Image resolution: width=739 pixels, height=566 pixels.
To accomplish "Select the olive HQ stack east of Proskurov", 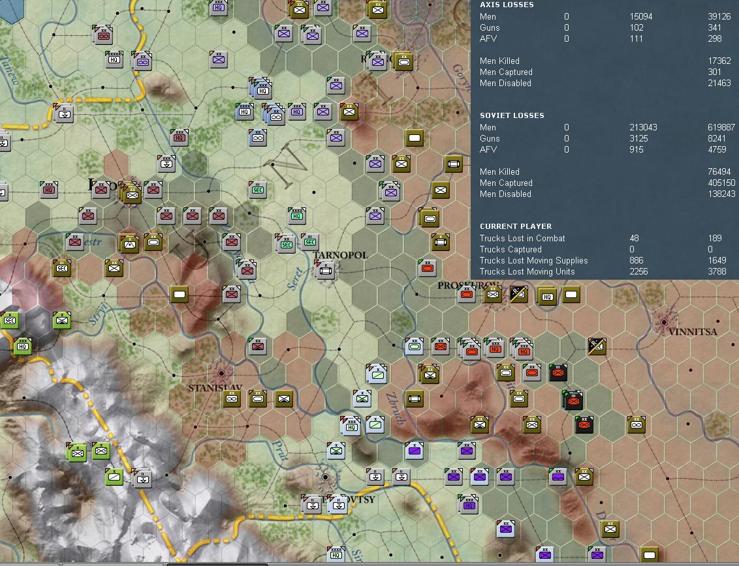I will (546, 295).
